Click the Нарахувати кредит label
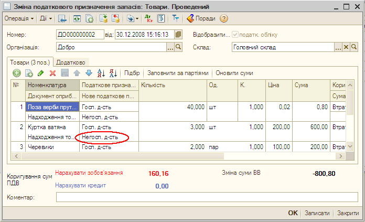 [81, 185]
